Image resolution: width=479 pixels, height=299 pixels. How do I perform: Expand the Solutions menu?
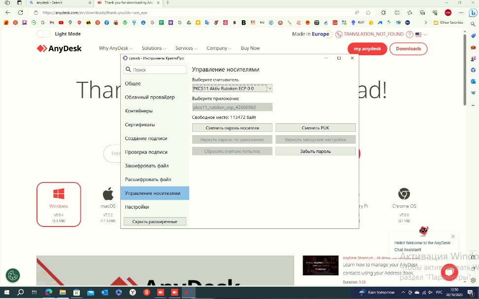[154, 48]
